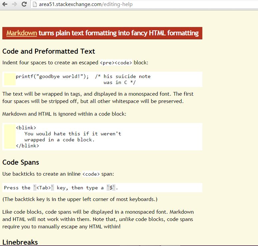Click the printf("goodbye world!"); code line
The width and height of the screenshot is (258, 246).
[52, 77]
